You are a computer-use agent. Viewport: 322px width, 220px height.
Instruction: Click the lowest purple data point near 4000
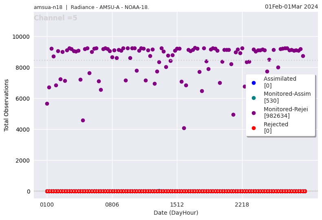(x=184, y=128)
